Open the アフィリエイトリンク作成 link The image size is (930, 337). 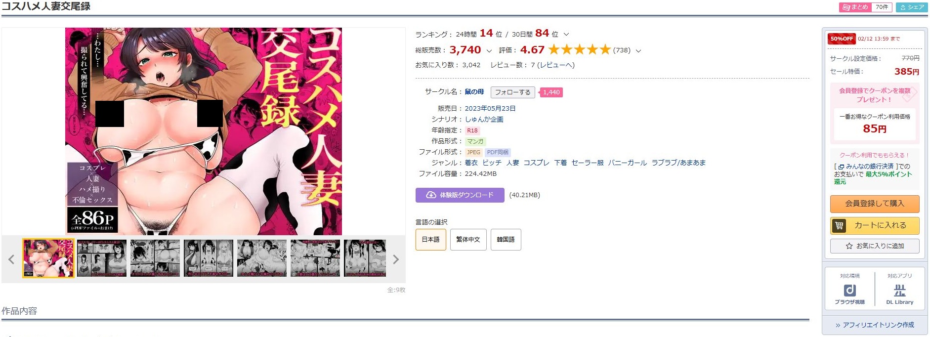click(875, 325)
